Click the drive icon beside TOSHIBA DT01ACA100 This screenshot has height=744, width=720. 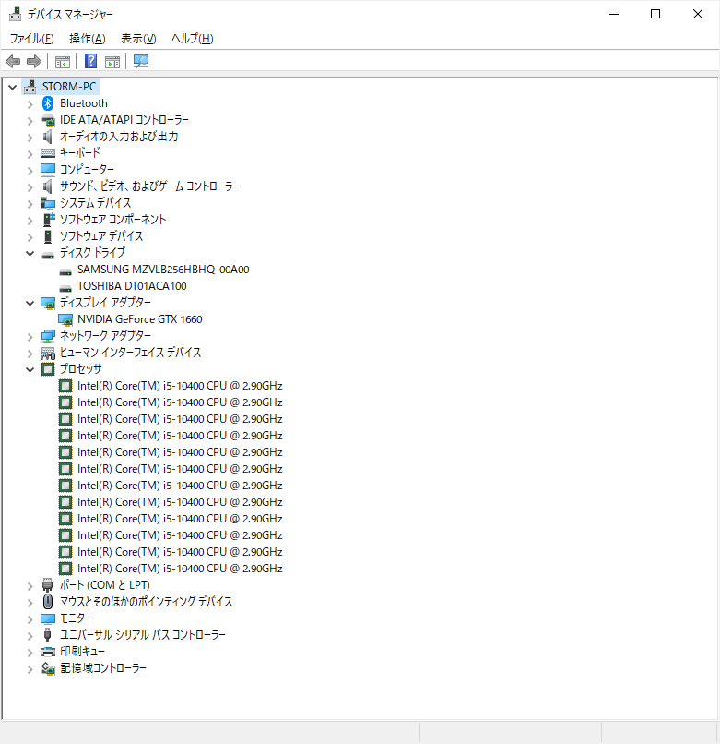pyautogui.click(x=65, y=288)
